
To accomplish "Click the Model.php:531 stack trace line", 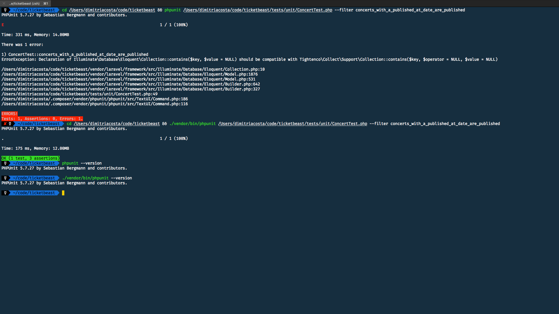I will (128, 79).
